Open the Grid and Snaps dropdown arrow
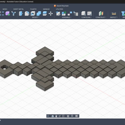Image resolution: width=125 pixels, height=125 pixels. pos(74,116)
